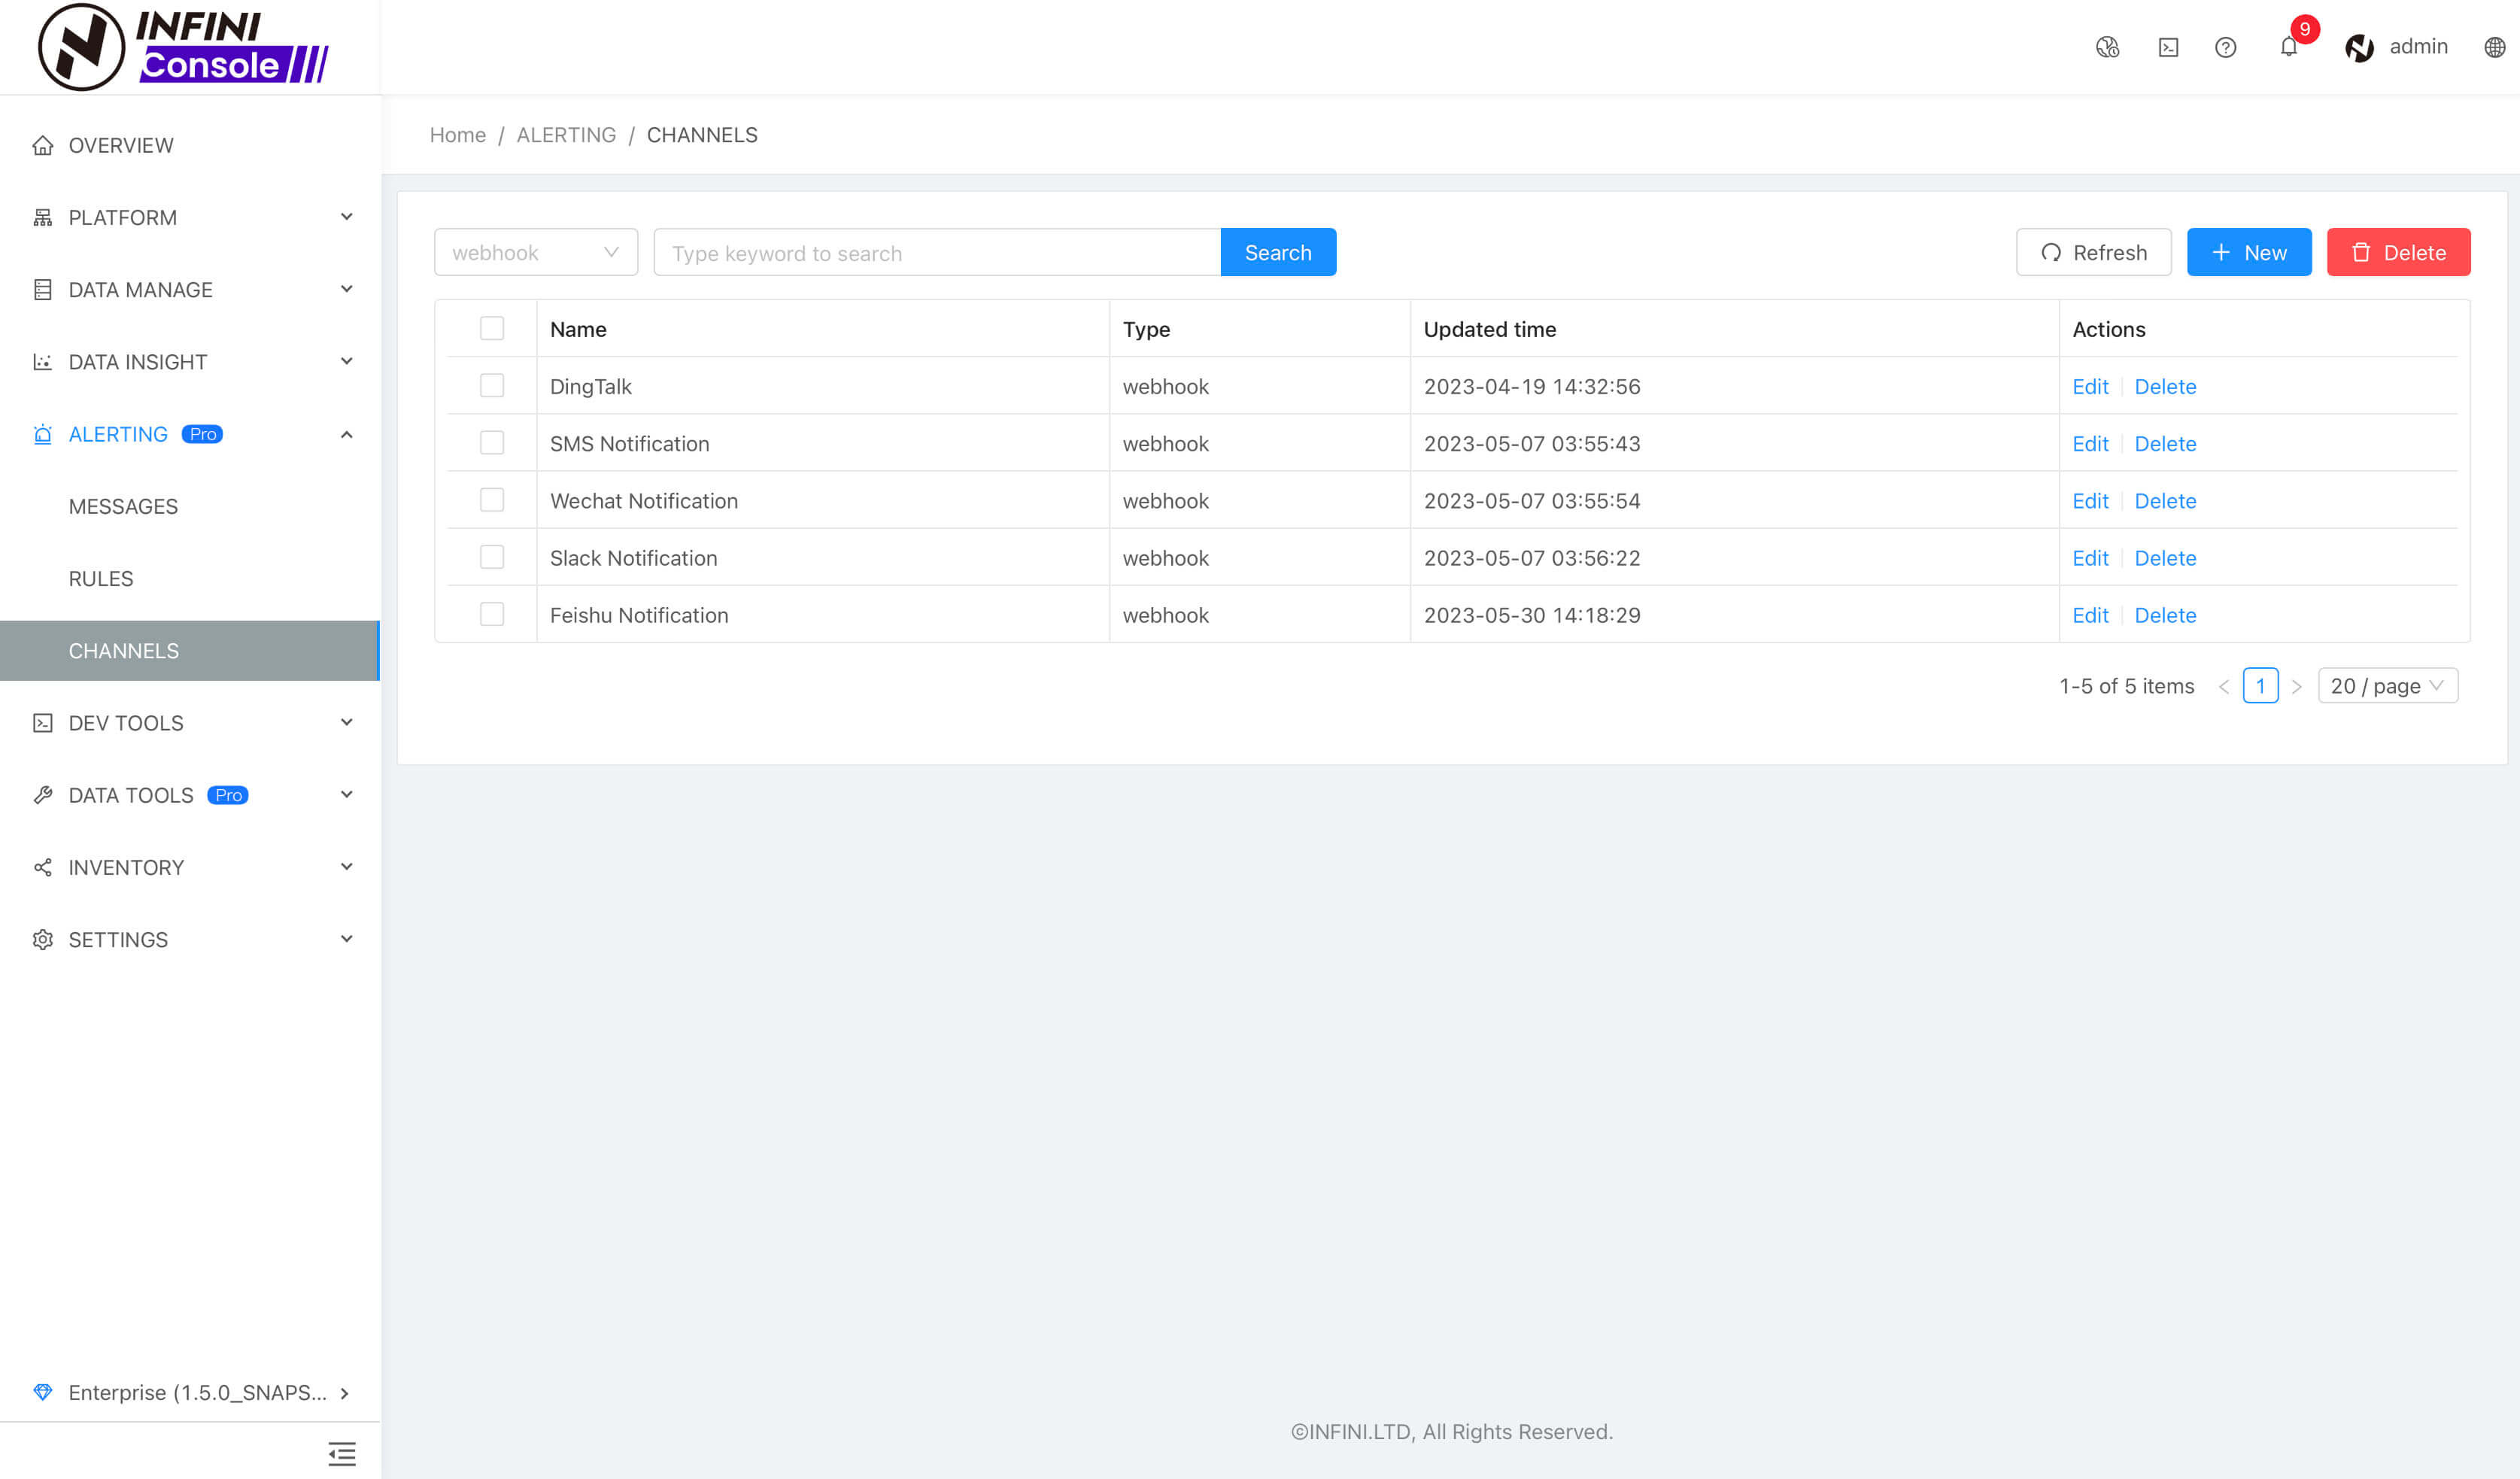Toggle checkbox for Slack Notification row
This screenshot has height=1479, width=2520.
[x=491, y=557]
